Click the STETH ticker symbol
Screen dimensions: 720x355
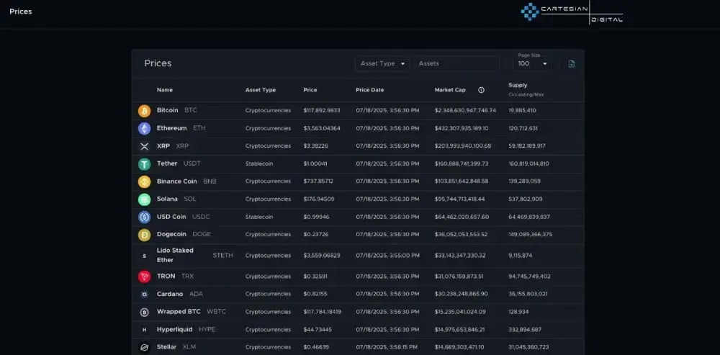222,256
